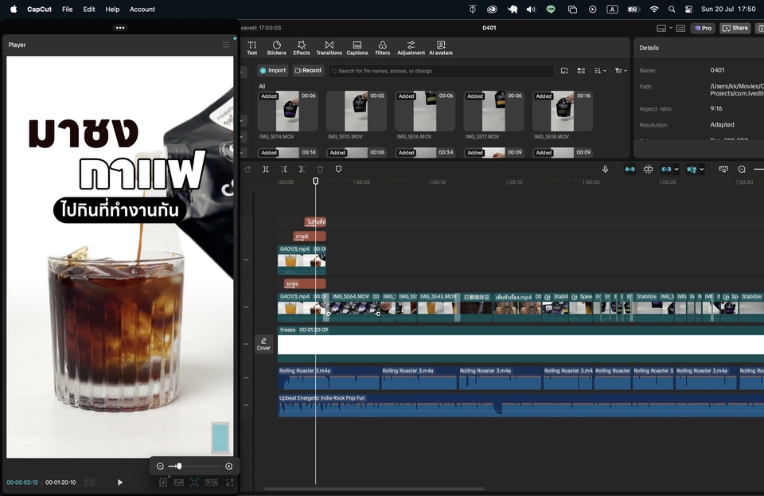Click the delete trash icon in timeline toolbar
This screenshot has height=496, width=764.
[x=320, y=170]
